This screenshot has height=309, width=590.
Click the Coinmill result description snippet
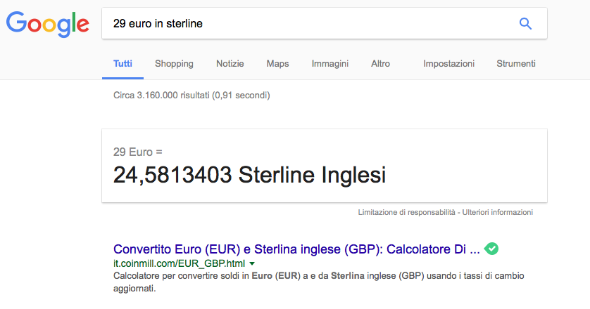tap(317, 282)
